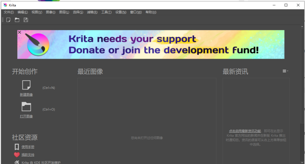
Task: Click the 新建图像 link
Action: coord(26,95)
